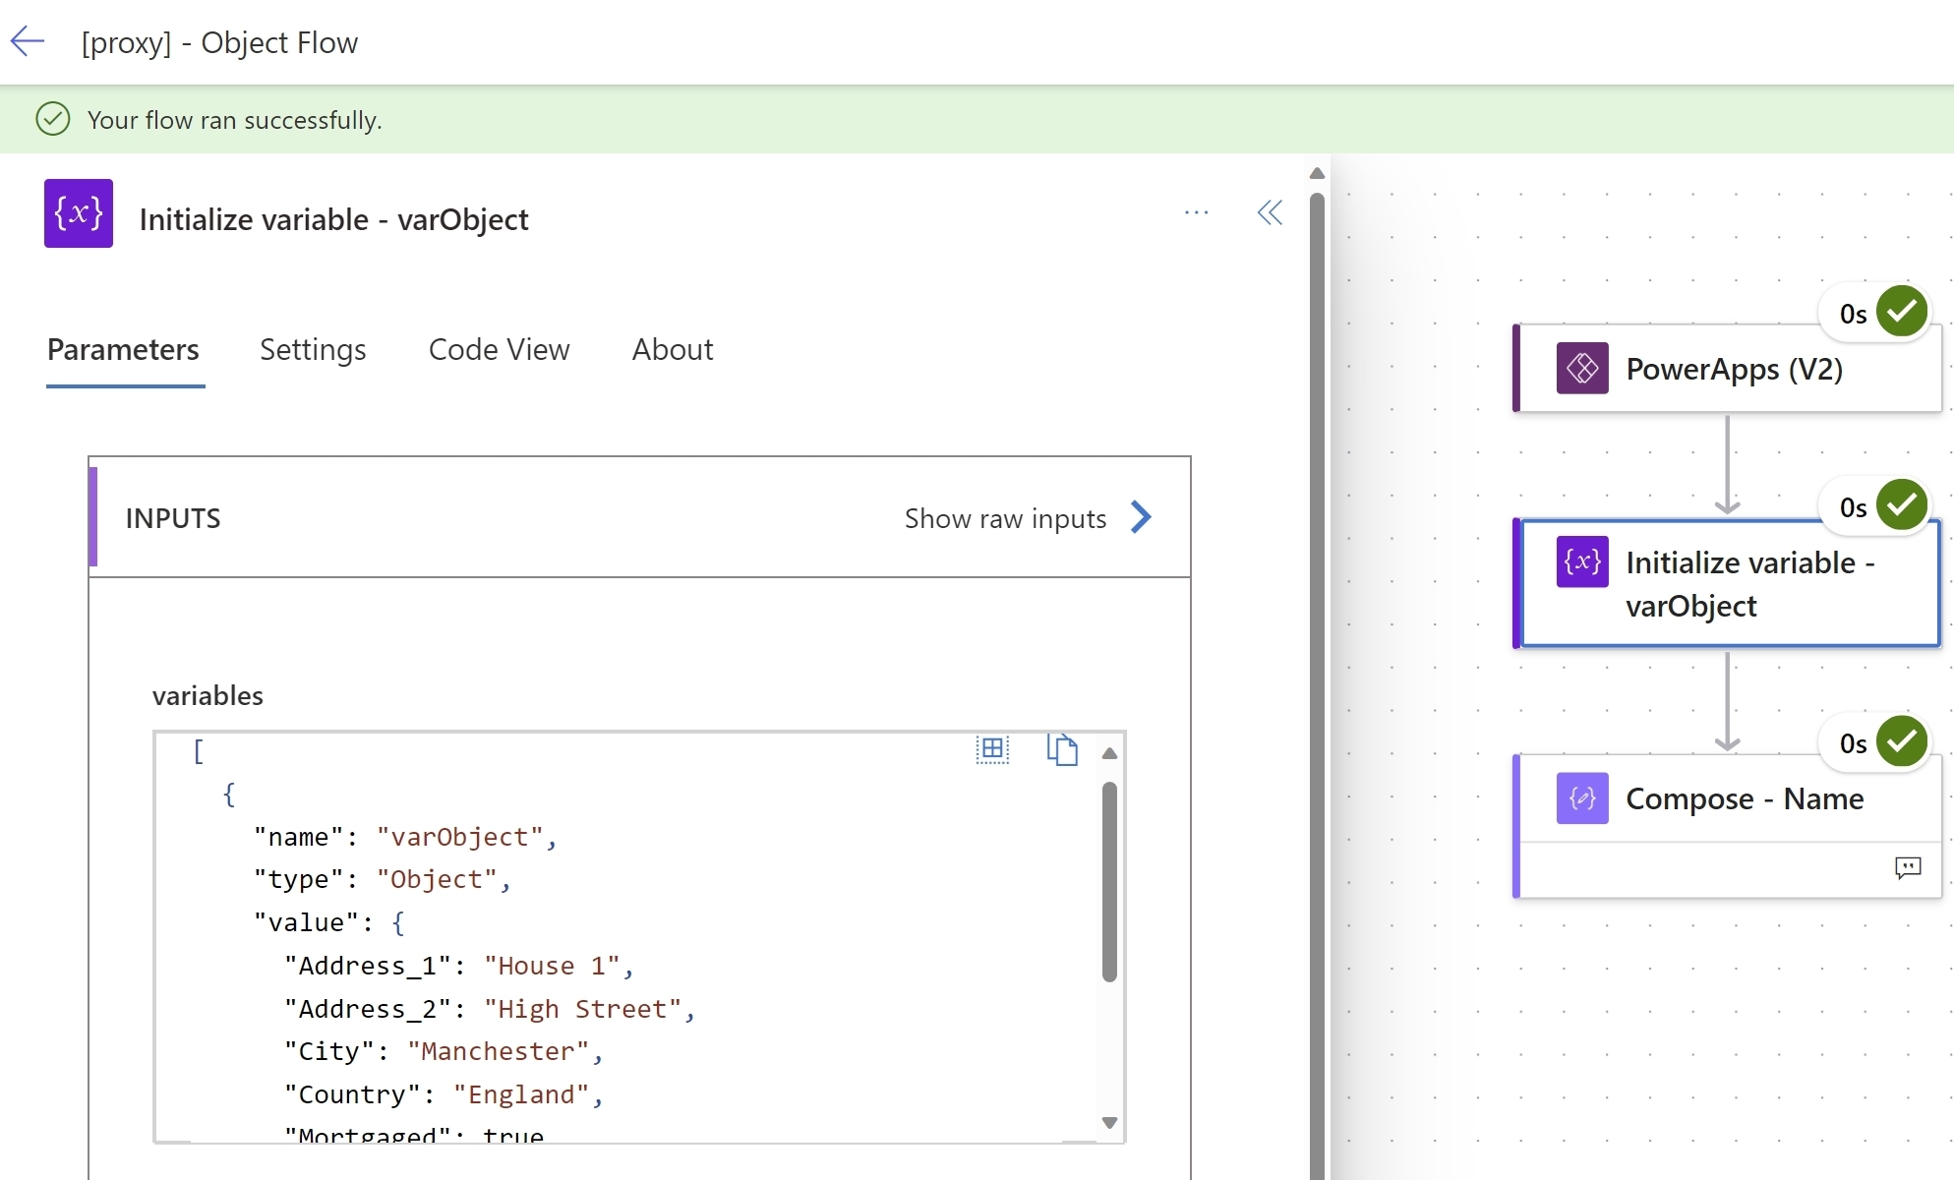Screen dimensions: 1954x1180
Task: Open the comment icon on Compose - Name
Action: coord(1909,868)
